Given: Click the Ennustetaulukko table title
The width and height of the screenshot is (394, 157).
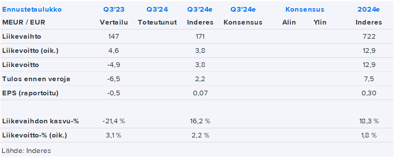Looking at the screenshot, I should [x=32, y=9].
